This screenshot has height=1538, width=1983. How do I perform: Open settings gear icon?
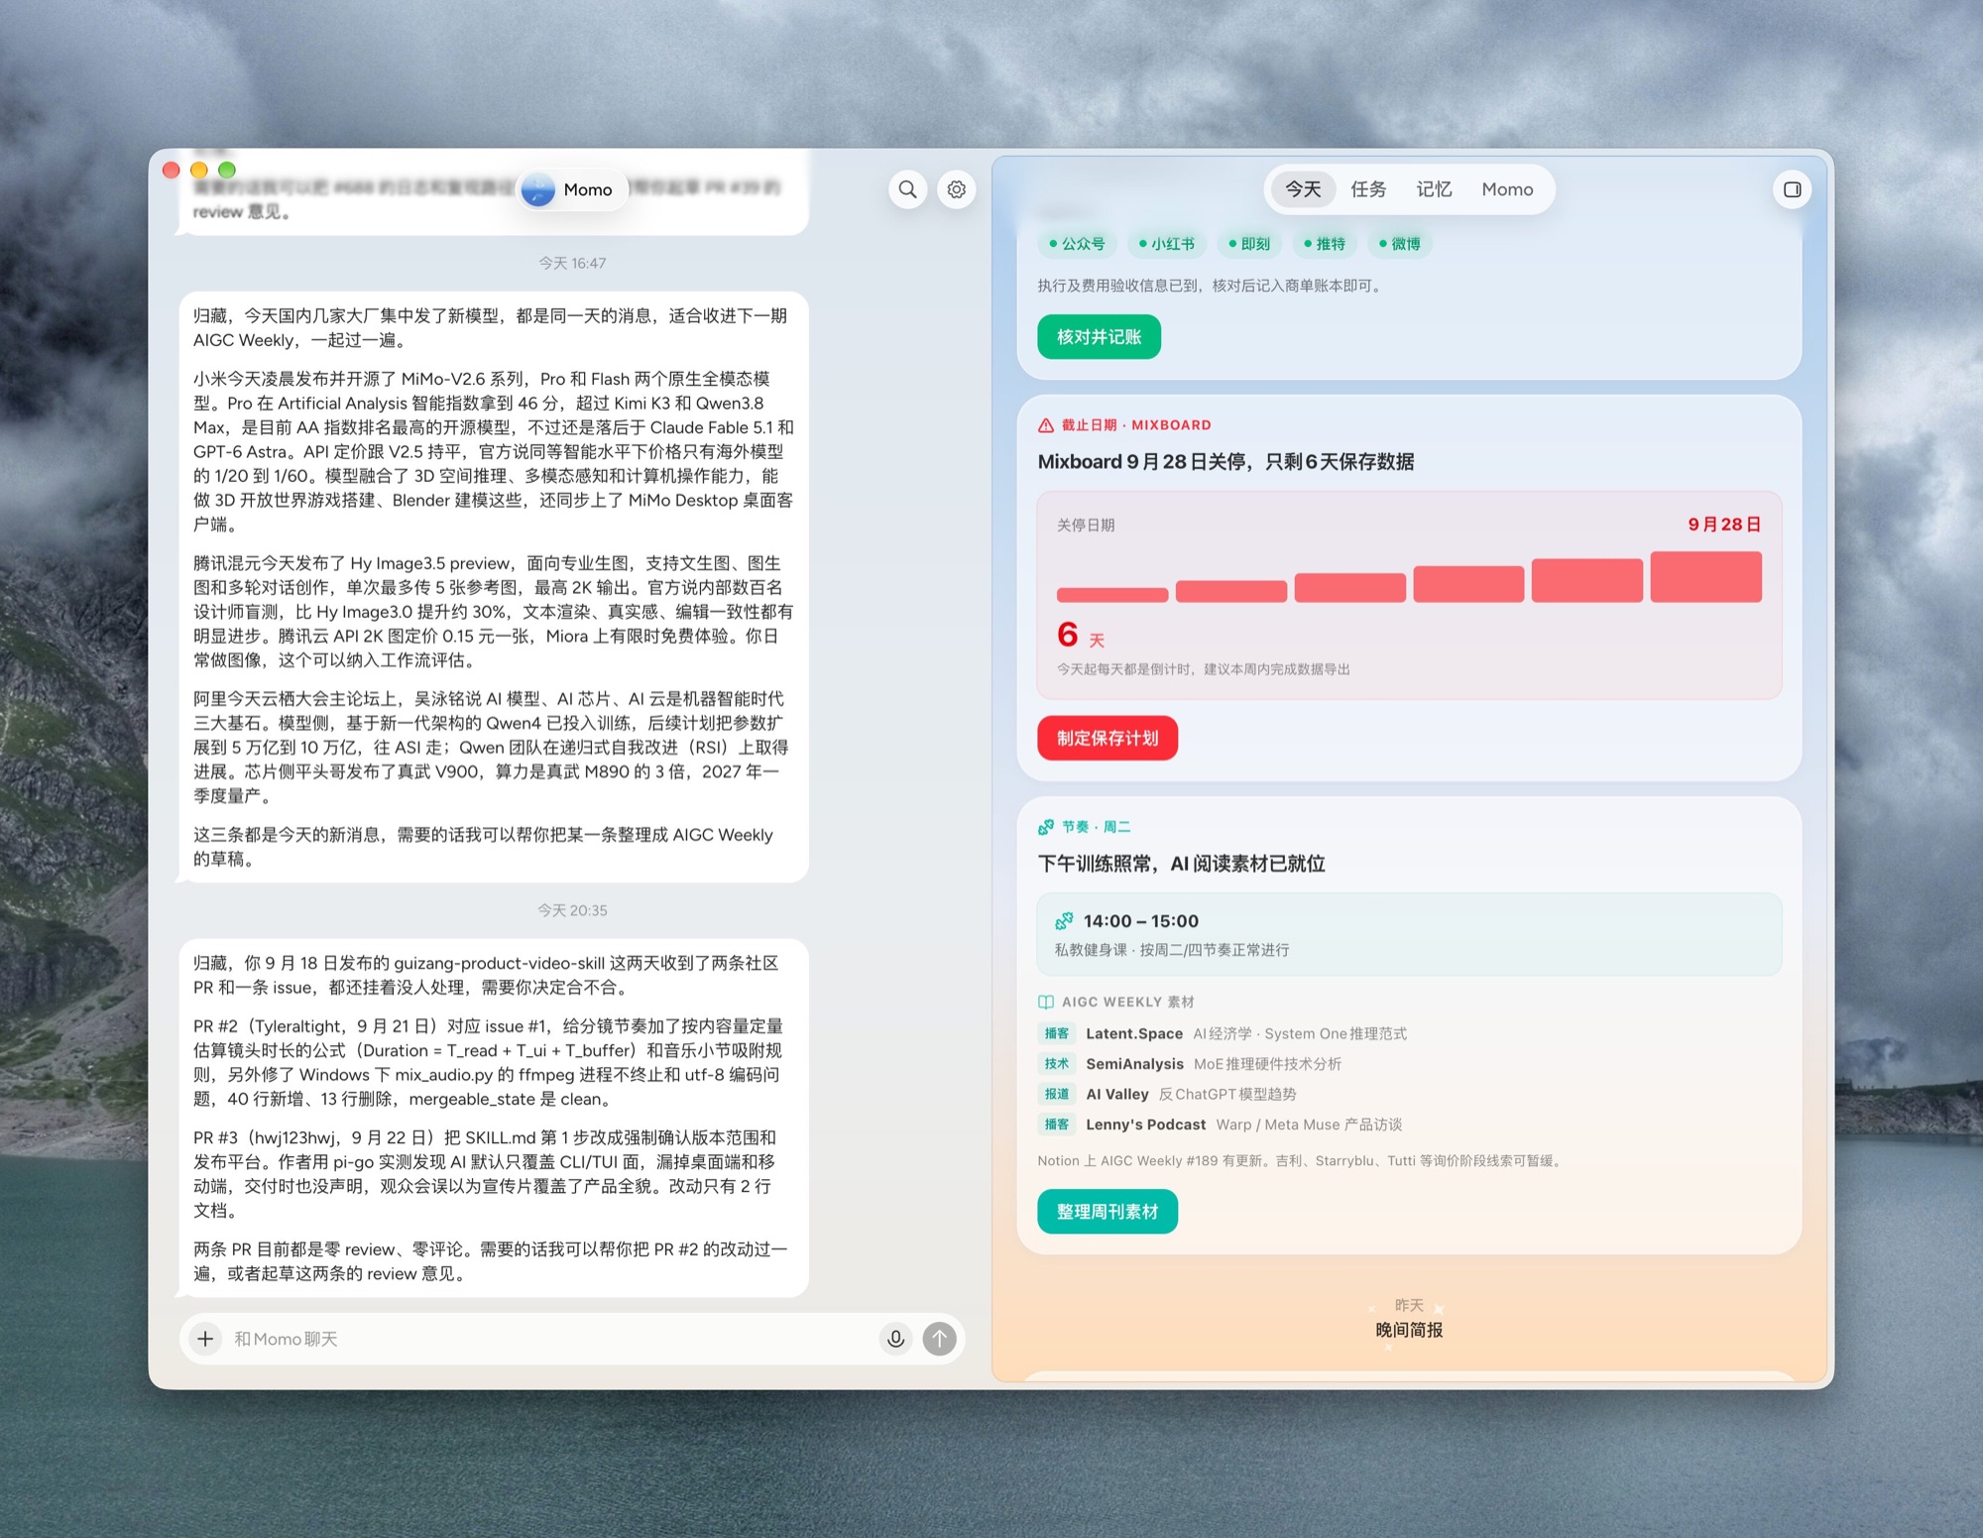(x=956, y=189)
